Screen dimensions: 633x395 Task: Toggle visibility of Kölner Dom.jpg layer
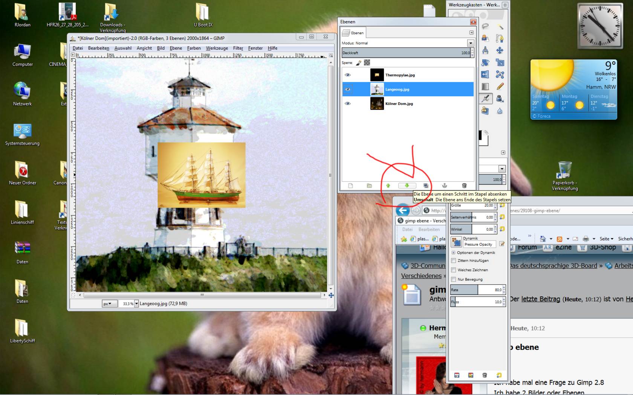[x=347, y=103]
